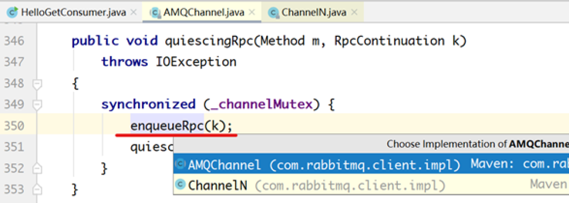Close the ChannelN.java tab
This screenshot has width=569, height=203.
coord(354,13)
